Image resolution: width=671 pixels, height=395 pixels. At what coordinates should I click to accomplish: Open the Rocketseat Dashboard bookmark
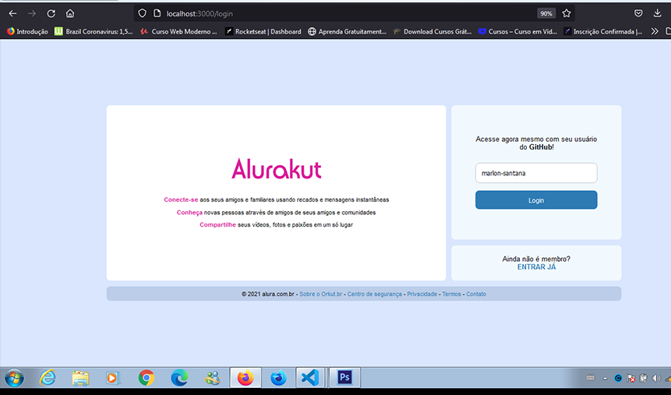point(263,32)
